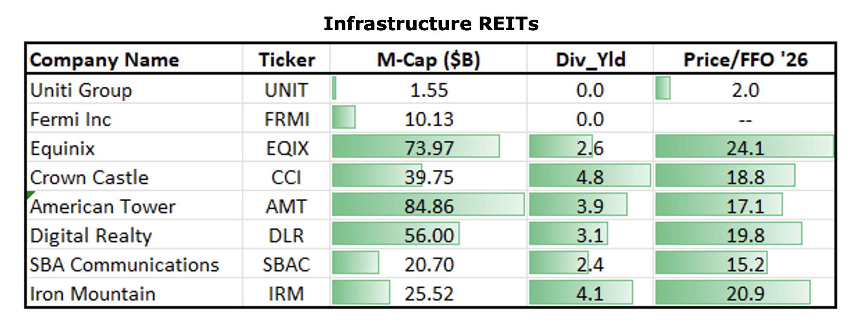Select the Price/FFO '26 header
850x325 pixels.
click(745, 60)
